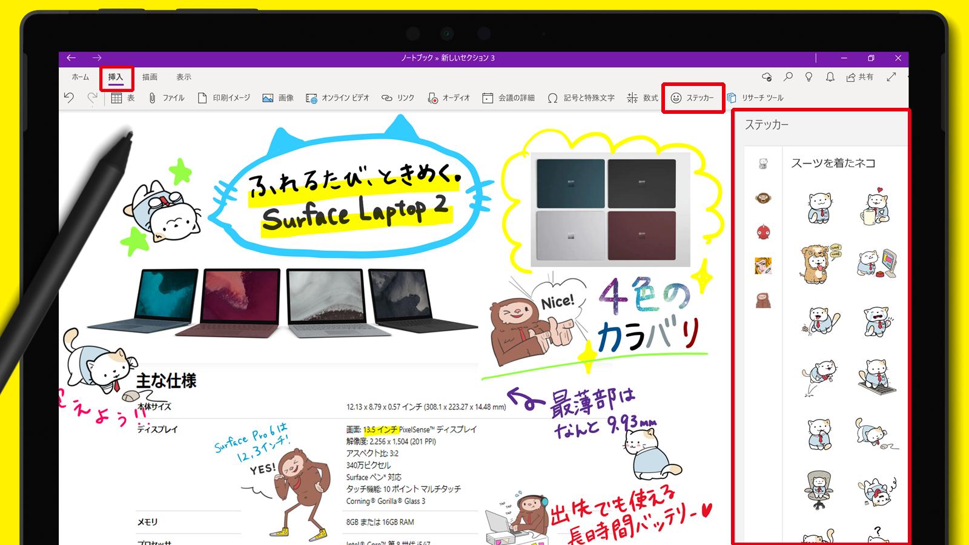
Task: Click the Surface Laptop colors photo
Action: [610, 210]
